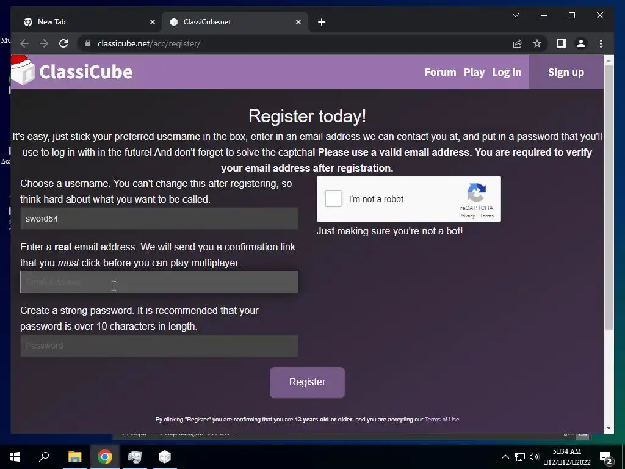
Task: Open Windows Start menu
Action: point(15,457)
